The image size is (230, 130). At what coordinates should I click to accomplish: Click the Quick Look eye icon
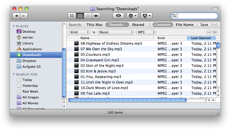[x=118, y=16]
